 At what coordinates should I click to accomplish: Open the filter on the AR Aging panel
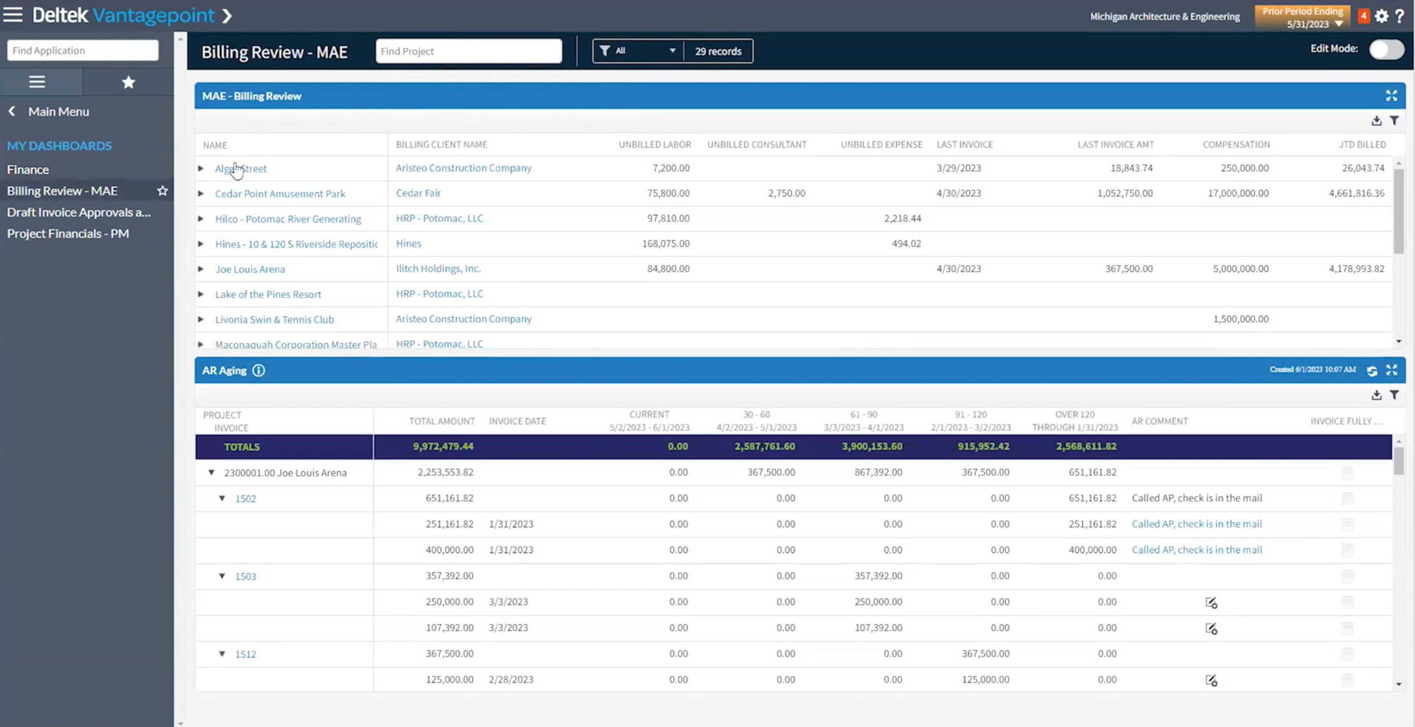point(1395,395)
